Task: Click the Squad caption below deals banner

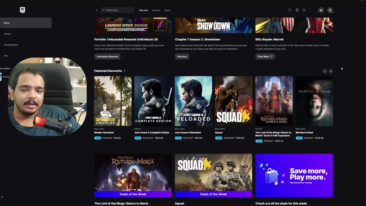Action: (x=180, y=203)
